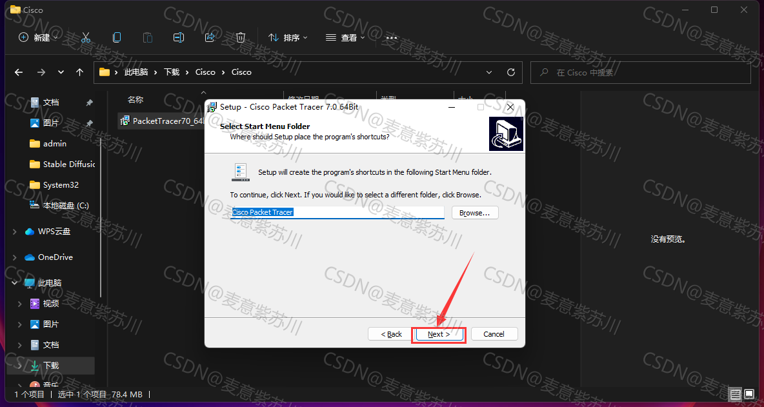This screenshot has width=764, height=407.
Task: Select the PacketTracer70_64 installer file
Action: [163, 121]
